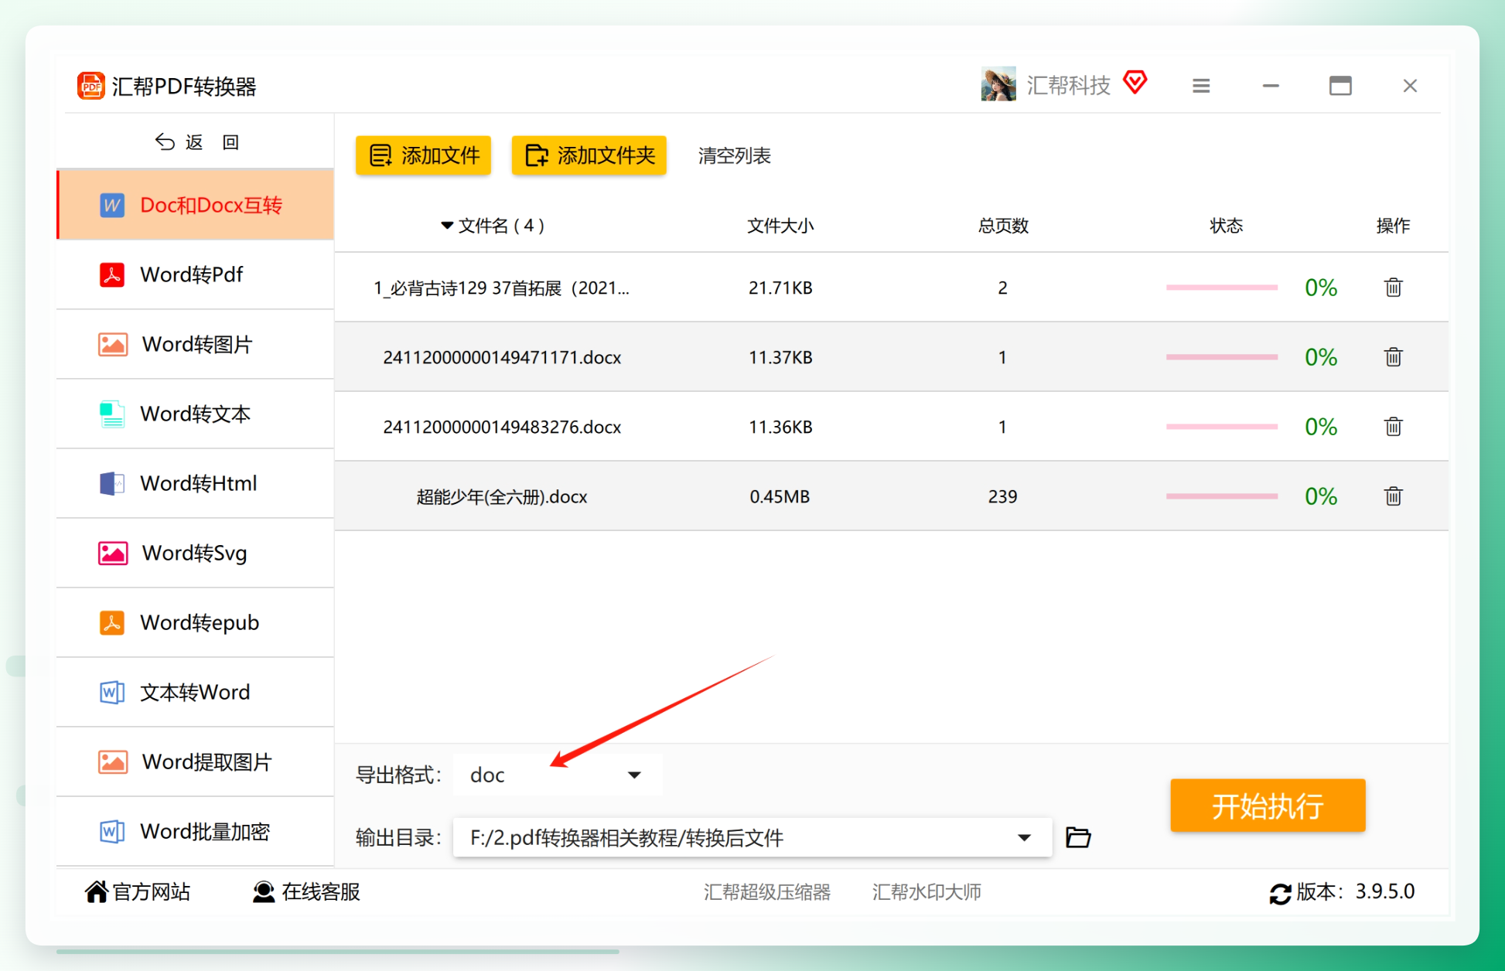This screenshot has height=971, width=1505.
Task: Select Word转文本 in sidebar
Action: click(x=196, y=414)
